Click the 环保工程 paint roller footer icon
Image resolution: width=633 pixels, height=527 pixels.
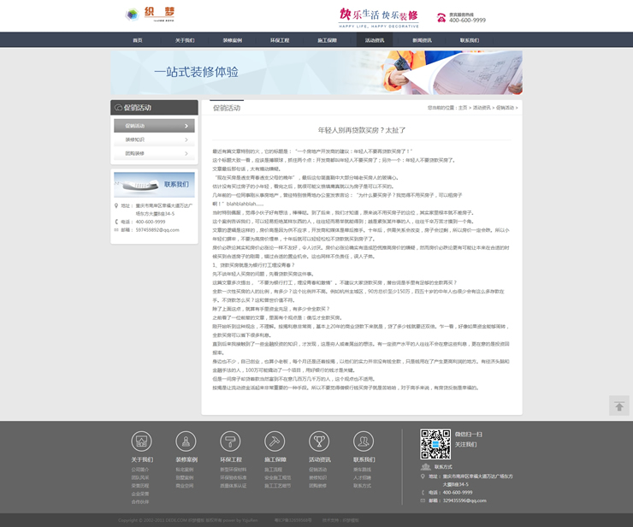(230, 441)
